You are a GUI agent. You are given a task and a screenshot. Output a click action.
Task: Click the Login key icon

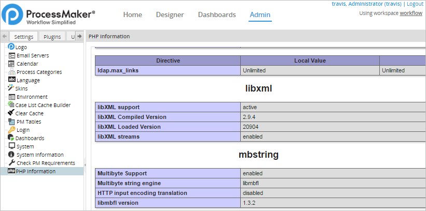pos(11,130)
